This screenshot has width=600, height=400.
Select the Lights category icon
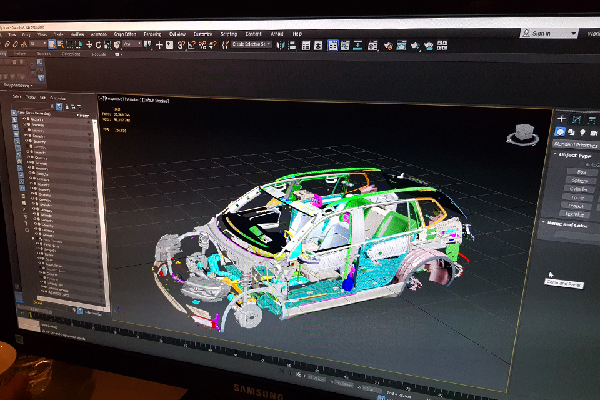[x=582, y=132]
